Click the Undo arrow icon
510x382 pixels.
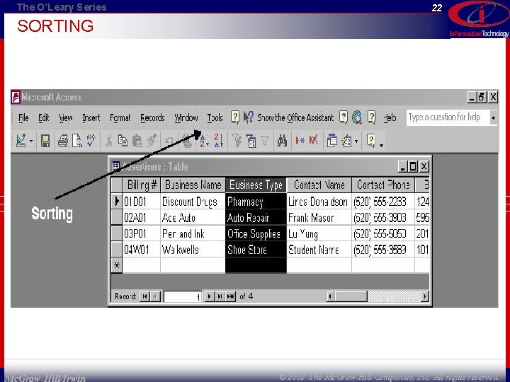[169, 141]
